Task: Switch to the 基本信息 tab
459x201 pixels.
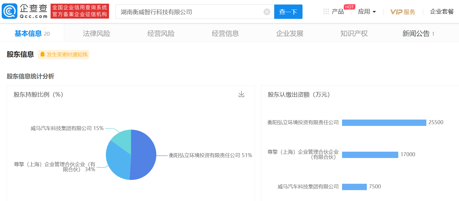Action: click(32, 33)
